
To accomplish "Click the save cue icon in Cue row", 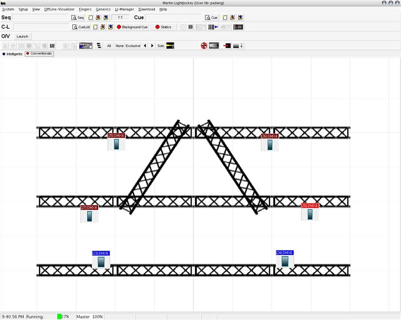I will coord(233,18).
